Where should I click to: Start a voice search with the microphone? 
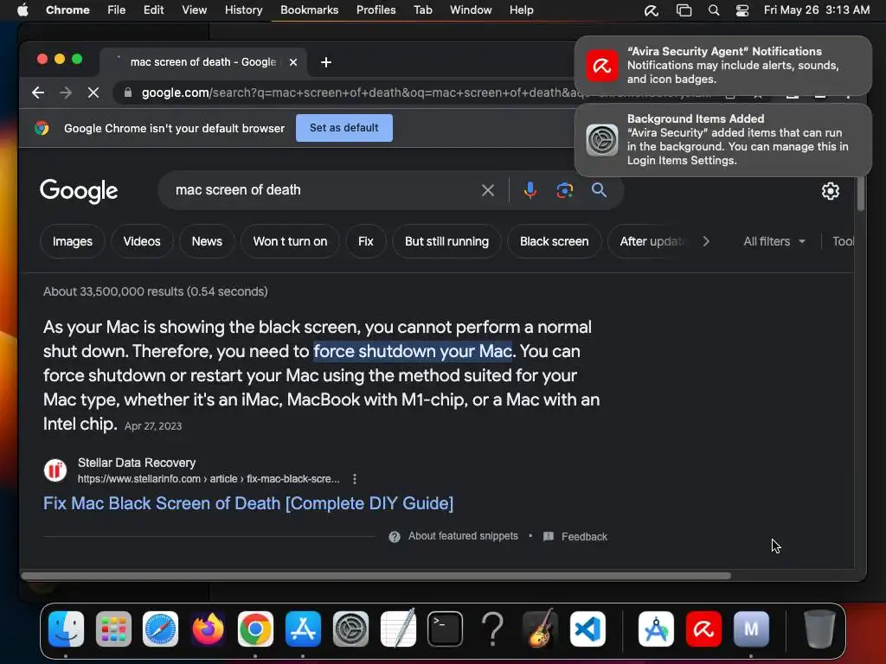[530, 190]
